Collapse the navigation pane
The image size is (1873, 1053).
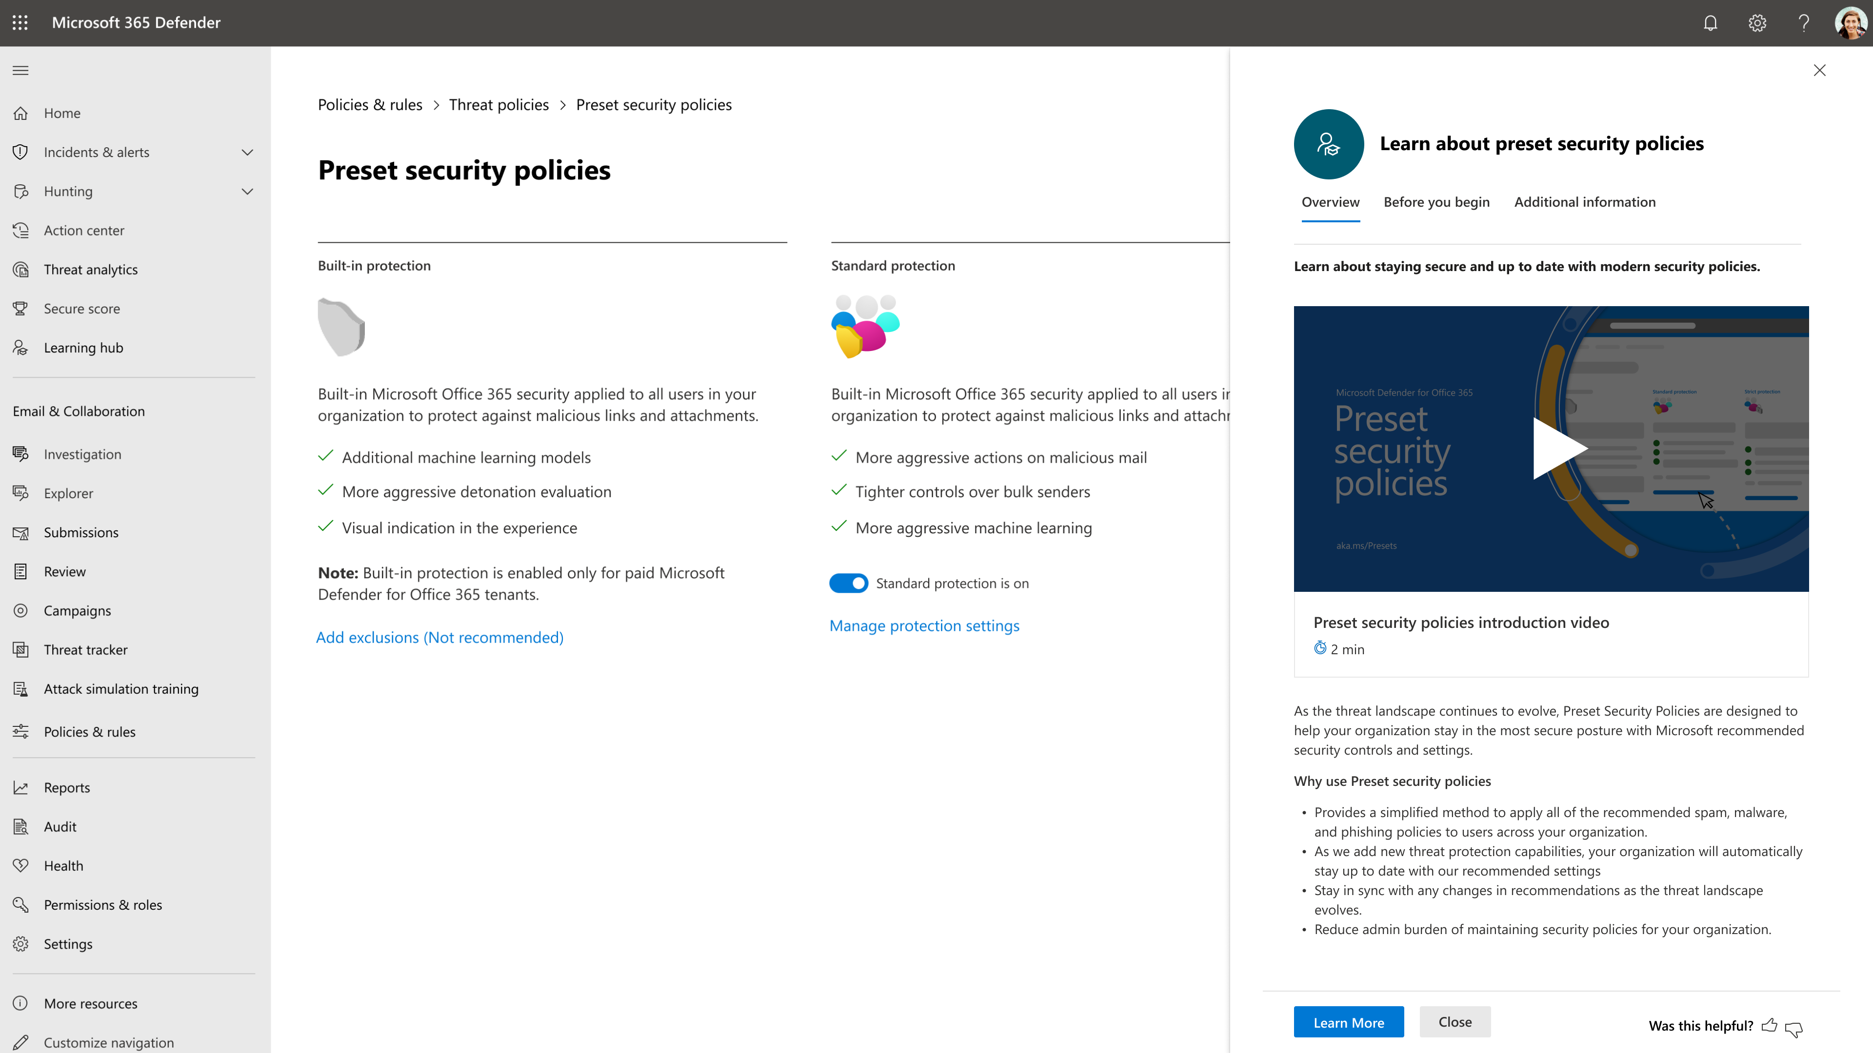20,70
